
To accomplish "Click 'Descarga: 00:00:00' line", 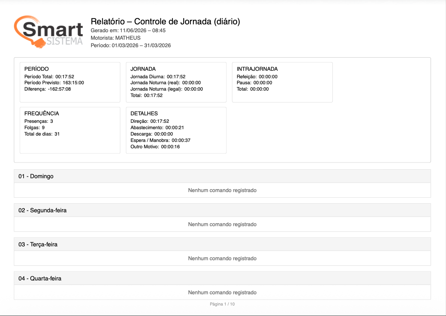I will [x=152, y=134].
